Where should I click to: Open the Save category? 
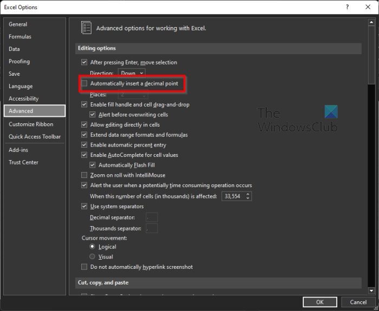35,74
